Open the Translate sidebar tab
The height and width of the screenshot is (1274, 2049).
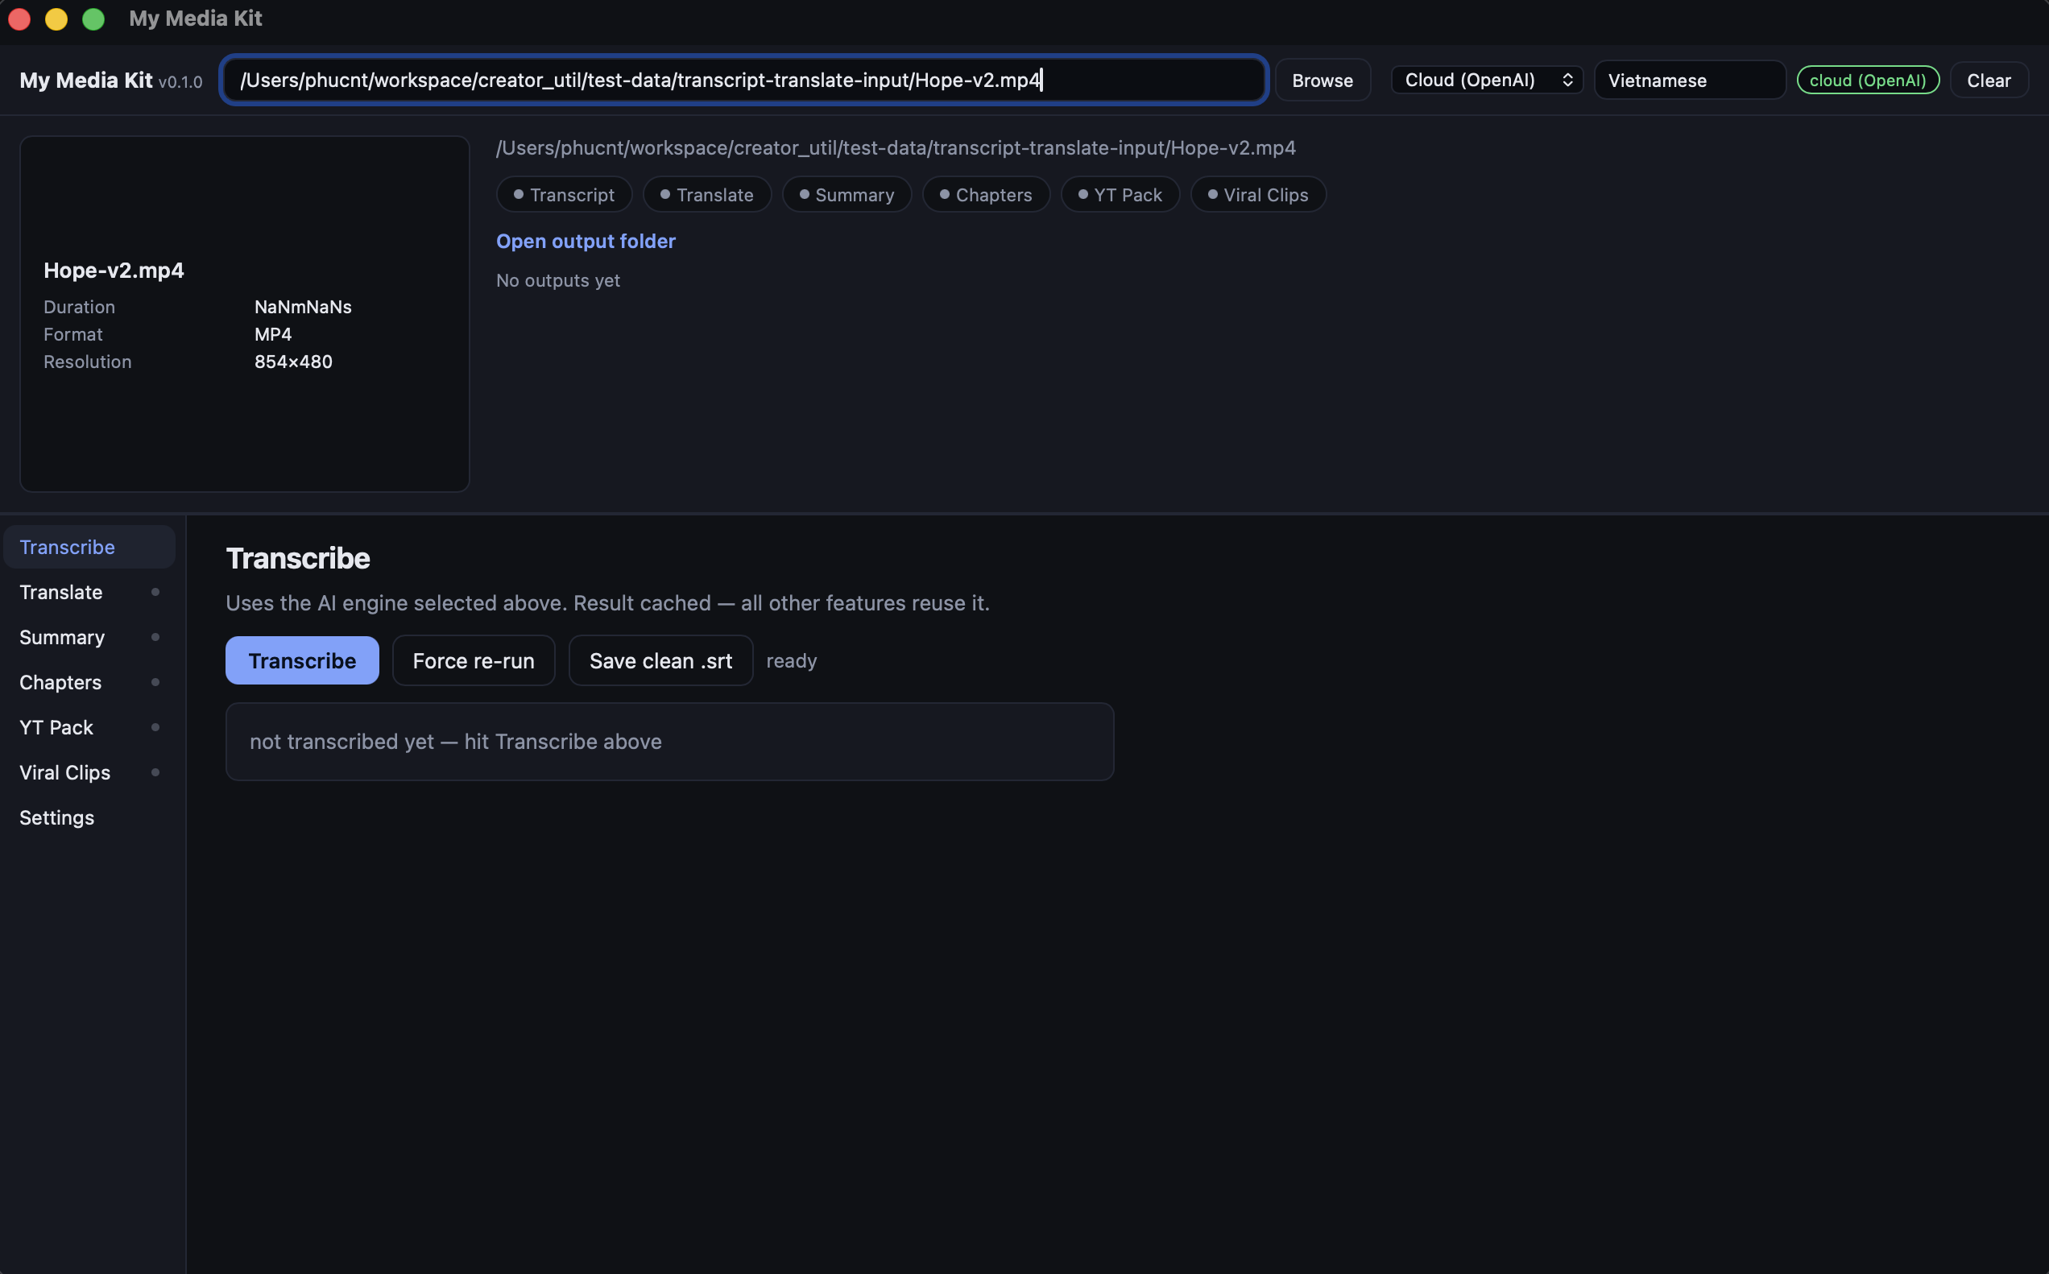coord(60,593)
